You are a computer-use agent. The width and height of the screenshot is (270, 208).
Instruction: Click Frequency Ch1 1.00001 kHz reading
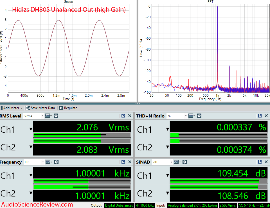(102, 173)
